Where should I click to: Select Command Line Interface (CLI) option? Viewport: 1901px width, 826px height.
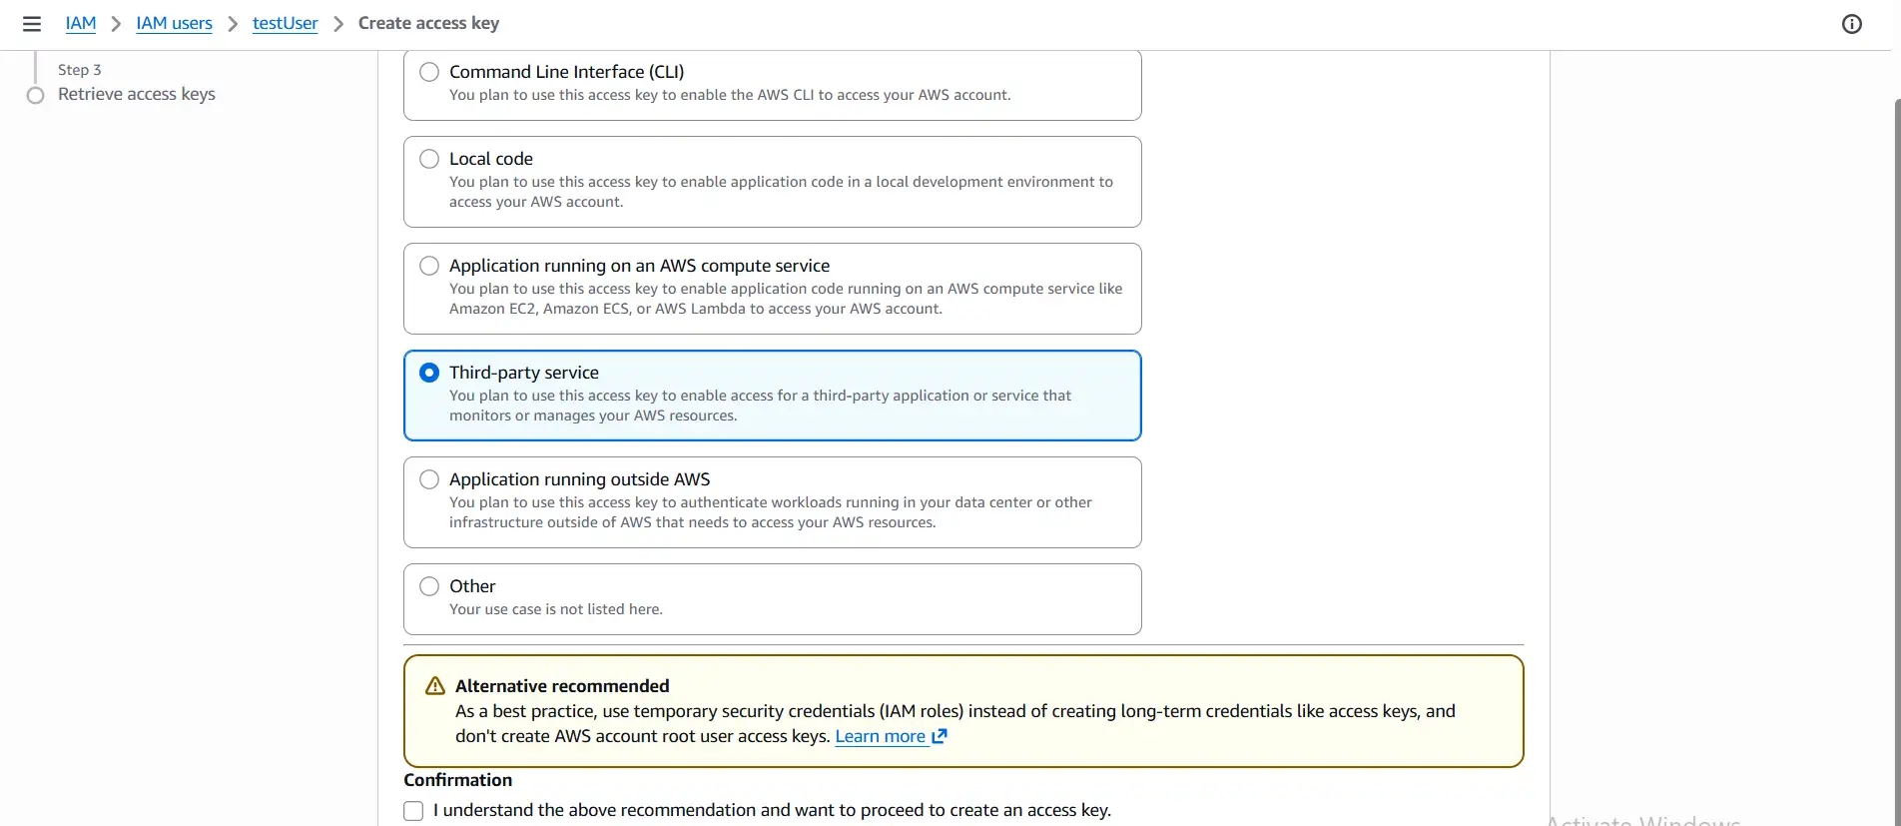(429, 72)
